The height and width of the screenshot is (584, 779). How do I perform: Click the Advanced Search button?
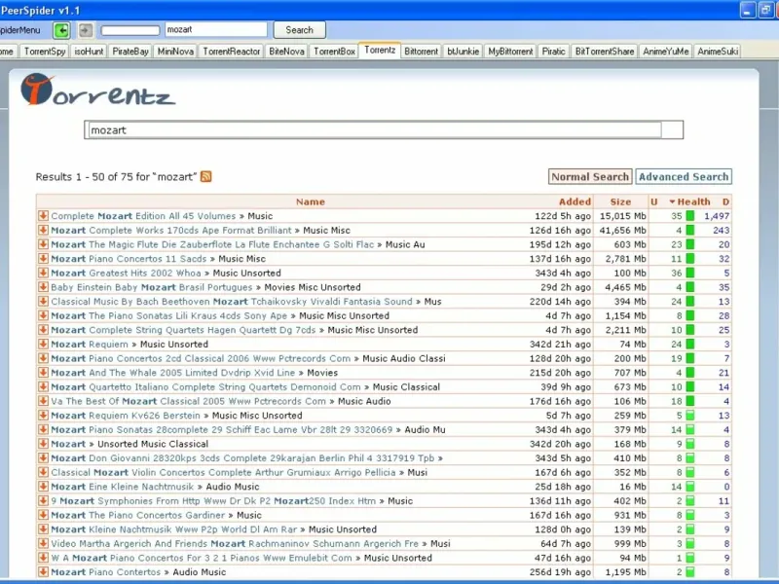[x=684, y=177]
